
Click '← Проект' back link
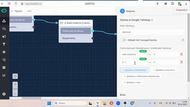coord(17,11)
